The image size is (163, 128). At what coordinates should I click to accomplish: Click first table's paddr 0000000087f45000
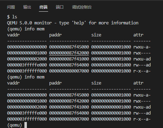69,47
